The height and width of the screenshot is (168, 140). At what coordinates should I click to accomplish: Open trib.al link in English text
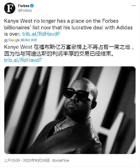click(41, 34)
